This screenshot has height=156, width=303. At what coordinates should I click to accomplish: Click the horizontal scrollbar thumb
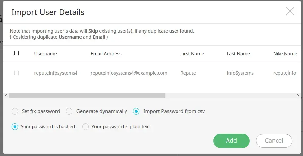87,95
